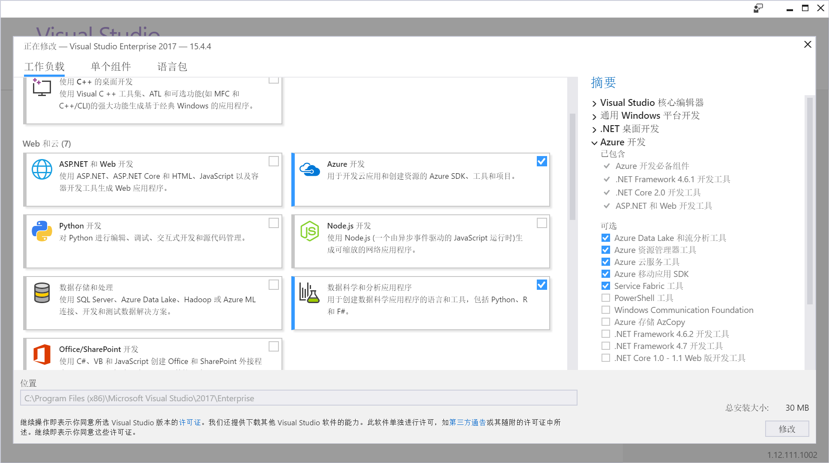Viewport: 829px width, 463px height.
Task: Check the Python 开发 workload checkbox
Action: (x=274, y=223)
